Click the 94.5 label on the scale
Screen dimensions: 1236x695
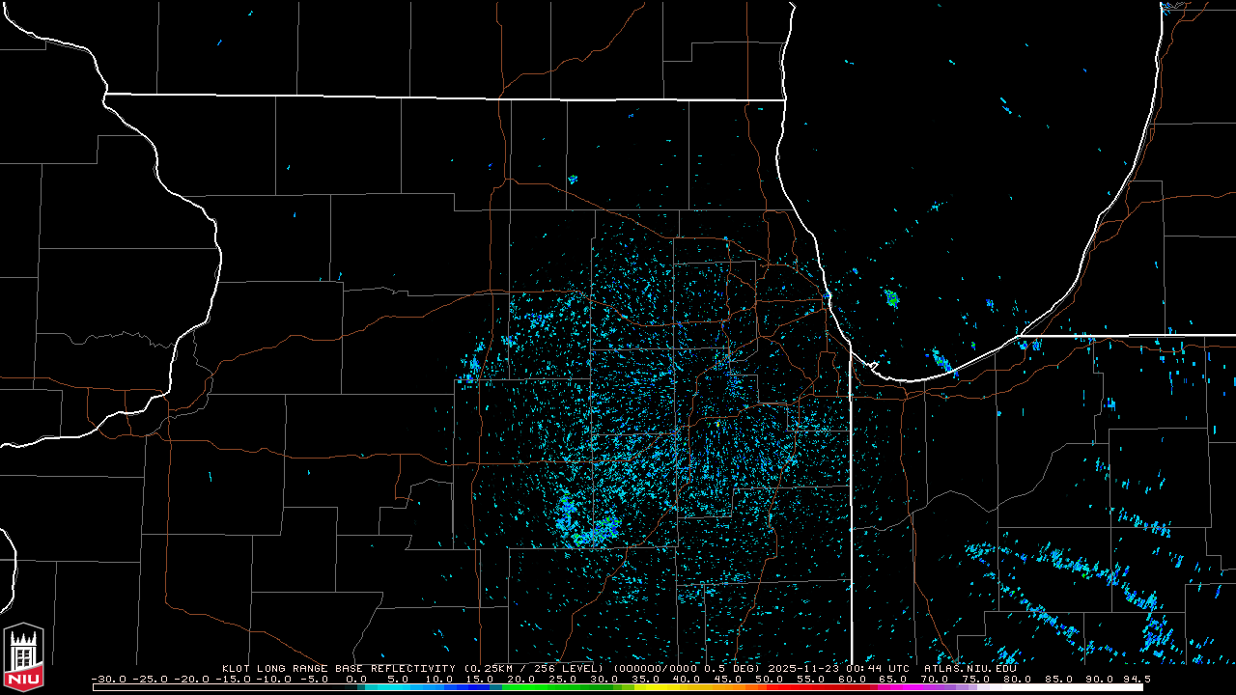click(x=1136, y=679)
